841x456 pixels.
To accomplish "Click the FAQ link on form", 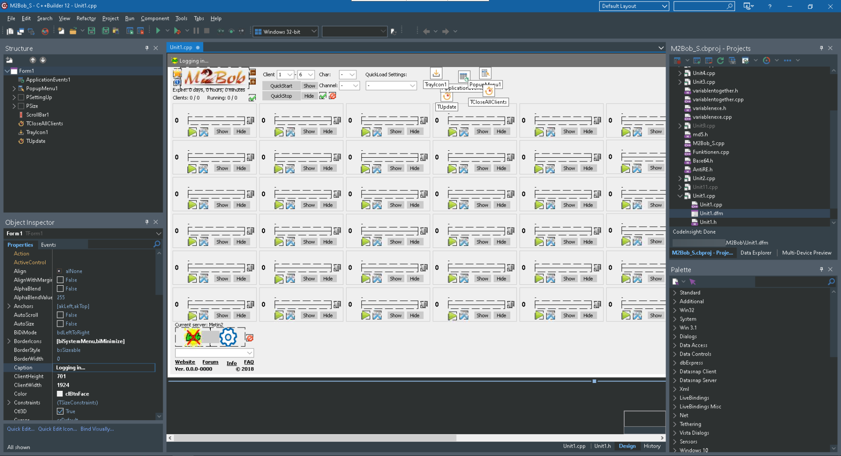I will (x=249, y=362).
